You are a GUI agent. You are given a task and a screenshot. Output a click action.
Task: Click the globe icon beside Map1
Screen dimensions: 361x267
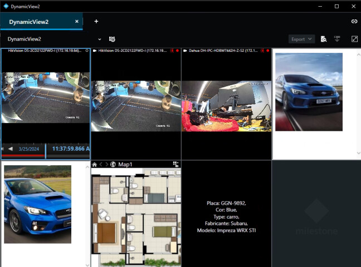click(113, 164)
